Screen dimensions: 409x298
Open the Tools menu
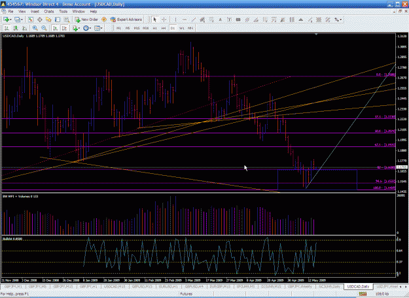click(x=63, y=12)
